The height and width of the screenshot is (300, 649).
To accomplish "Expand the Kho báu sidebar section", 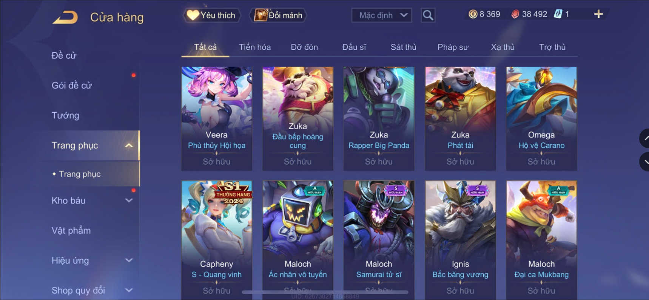I will click(x=129, y=201).
